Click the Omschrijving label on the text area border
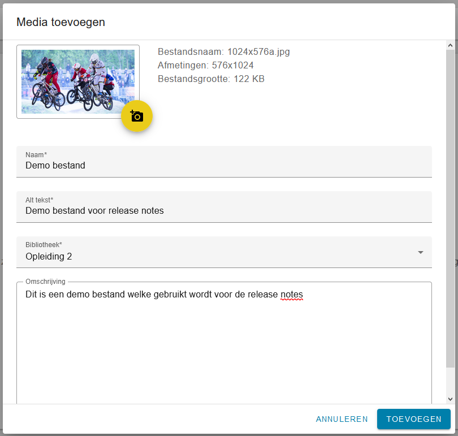Viewport: 458px width, 436px height. point(45,282)
